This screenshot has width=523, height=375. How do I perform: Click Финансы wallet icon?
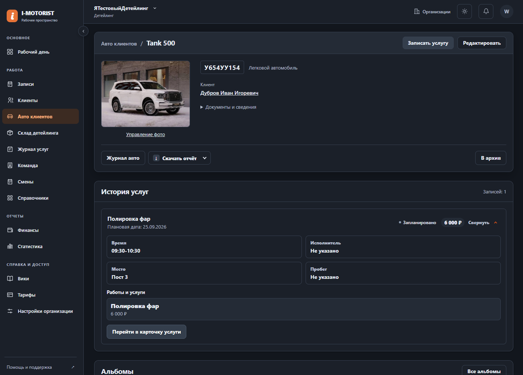click(10, 230)
